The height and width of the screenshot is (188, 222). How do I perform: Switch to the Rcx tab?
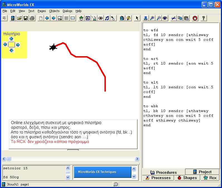(210, 178)
